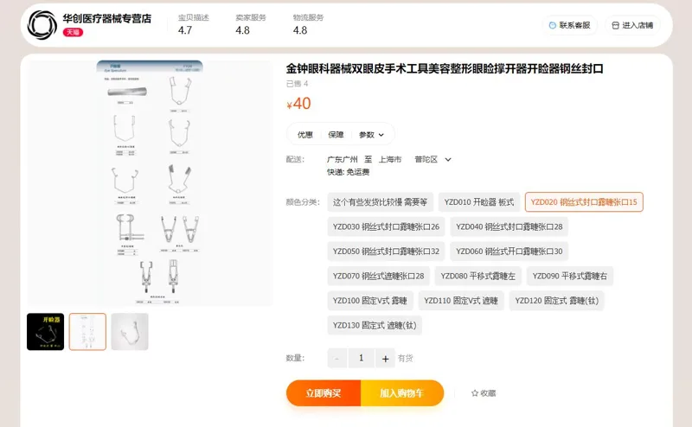Select variant YZD040 钢丝式封口露睫张口28
This screenshot has width=692, height=427.
click(509, 226)
